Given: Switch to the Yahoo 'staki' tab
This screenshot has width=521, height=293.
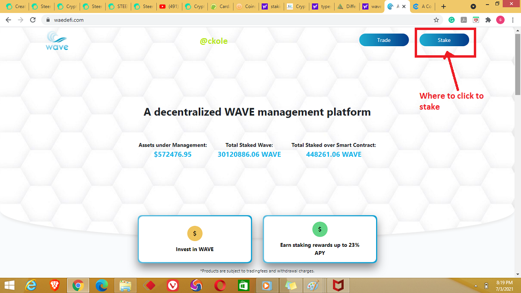Looking at the screenshot, I should click(x=272, y=6).
